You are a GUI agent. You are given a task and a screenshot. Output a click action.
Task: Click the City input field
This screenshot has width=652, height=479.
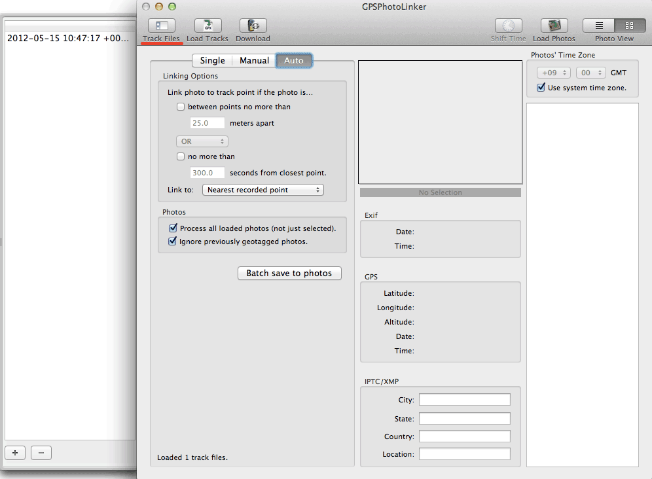click(465, 400)
